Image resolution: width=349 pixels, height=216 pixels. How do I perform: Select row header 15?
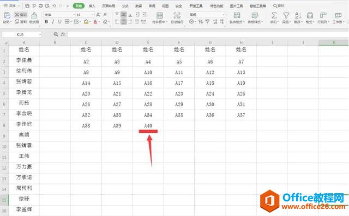tap(4, 200)
